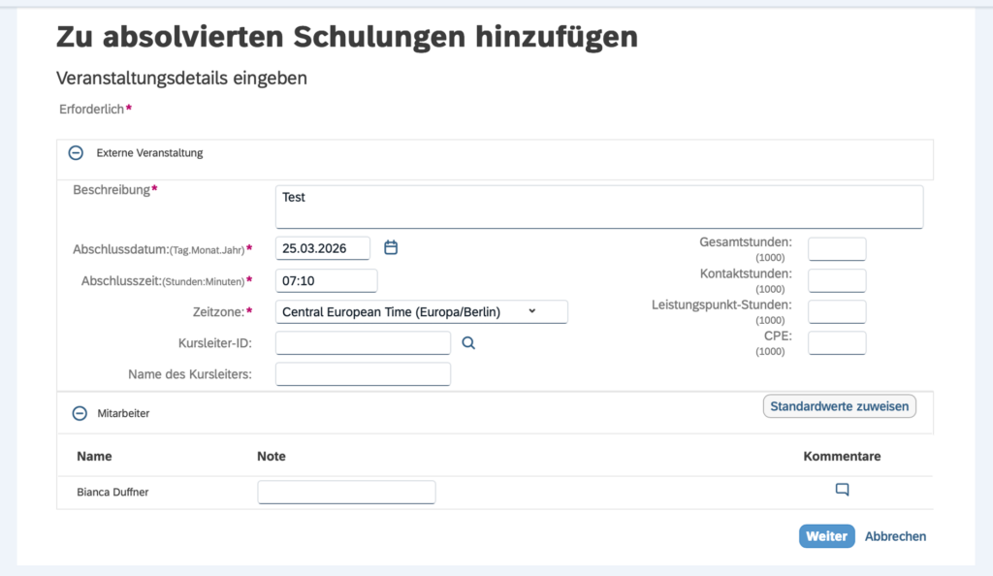Open the calendar date picker icon
This screenshot has height=576, width=993.
click(x=391, y=247)
